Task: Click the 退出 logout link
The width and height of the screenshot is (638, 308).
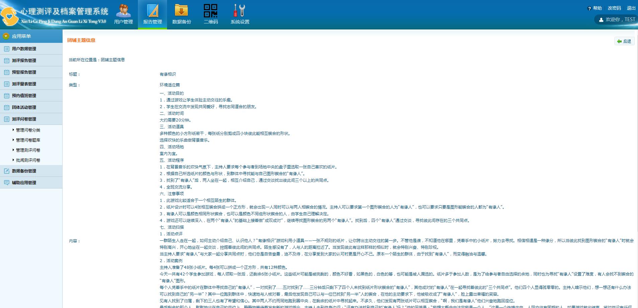Action: pyautogui.click(x=631, y=8)
